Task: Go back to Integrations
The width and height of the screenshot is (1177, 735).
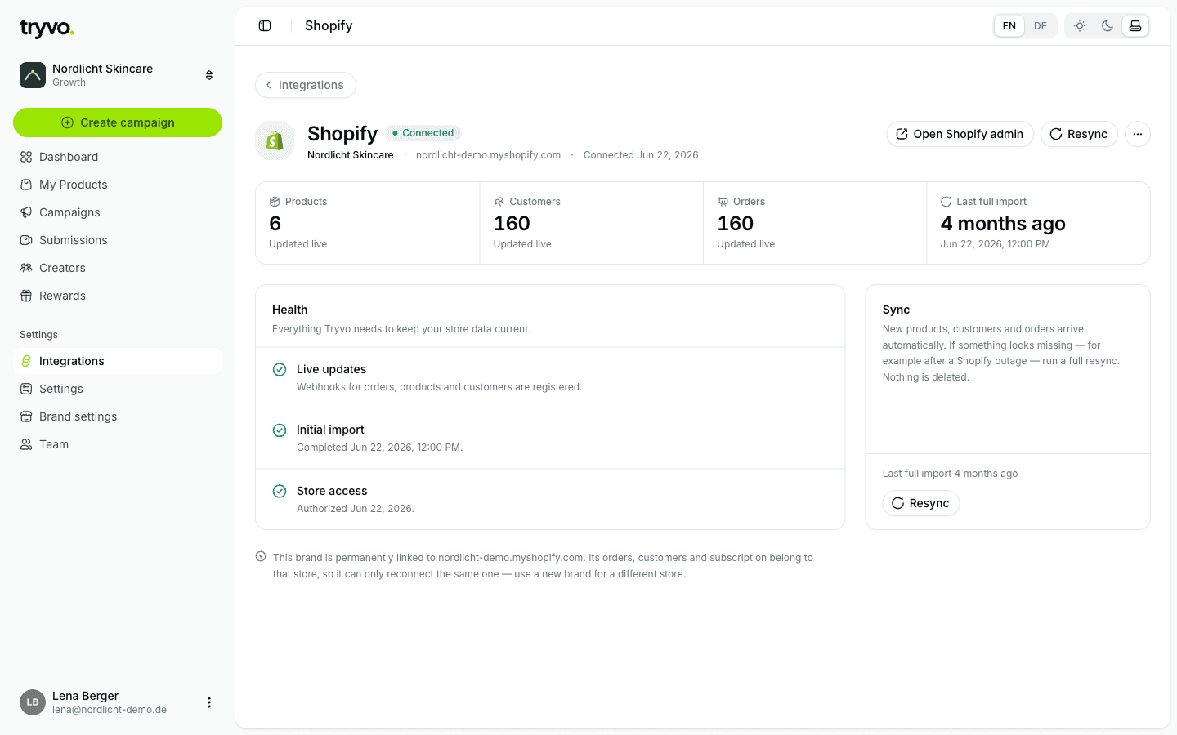Action: click(306, 85)
